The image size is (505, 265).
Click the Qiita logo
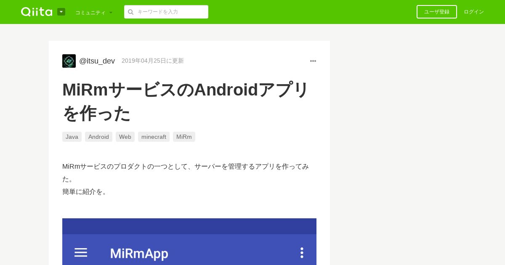point(37,12)
